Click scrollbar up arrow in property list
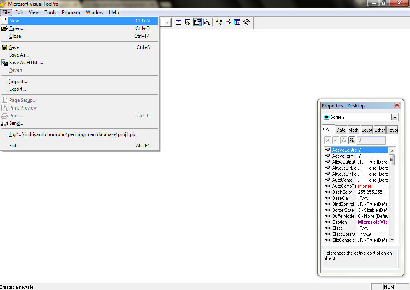This screenshot has width=410, height=290. [x=392, y=150]
